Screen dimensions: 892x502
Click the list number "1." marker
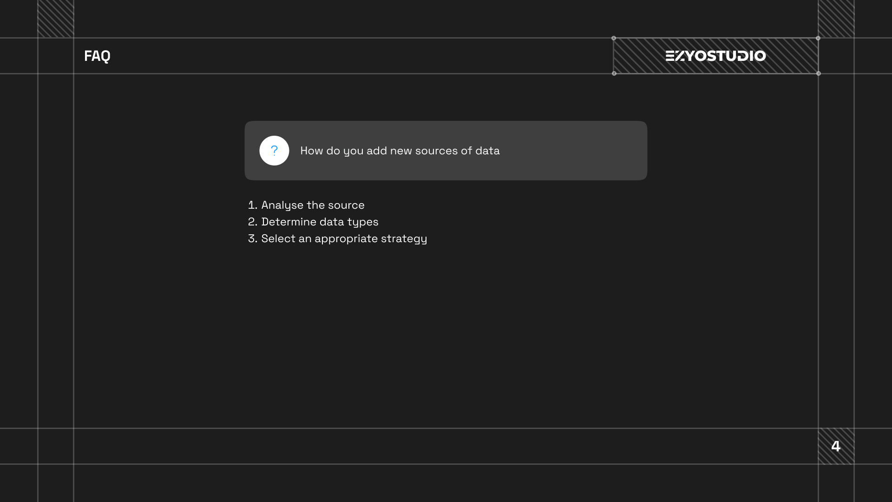[252, 205]
